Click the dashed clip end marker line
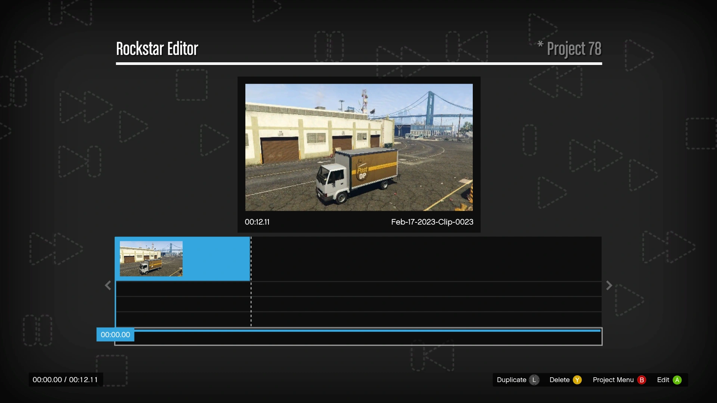Screen dimensions: 717x403 point(251,284)
